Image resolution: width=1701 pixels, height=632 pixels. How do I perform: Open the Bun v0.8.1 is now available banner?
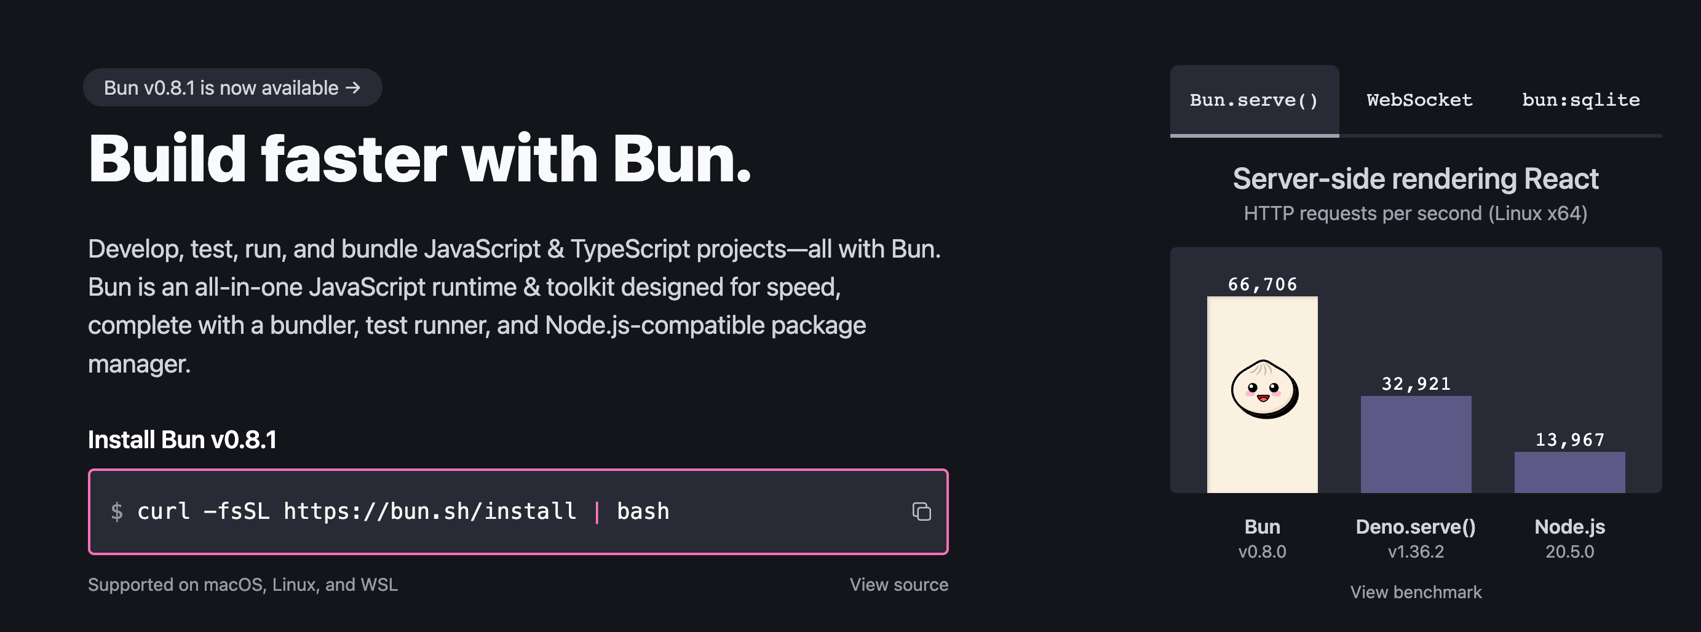pos(232,87)
